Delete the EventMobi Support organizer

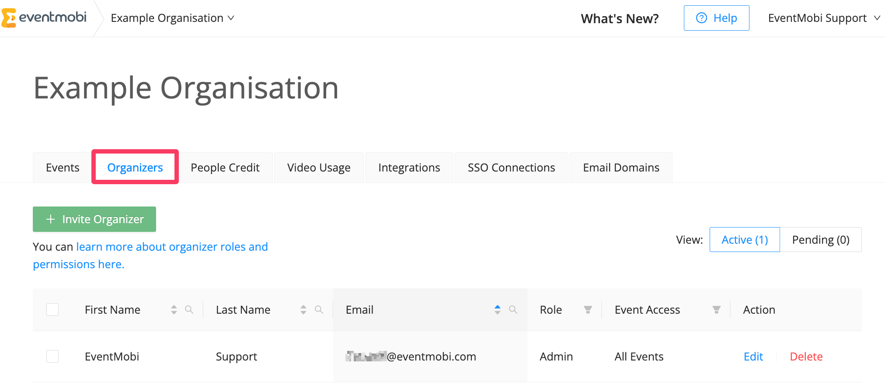pyautogui.click(x=806, y=357)
